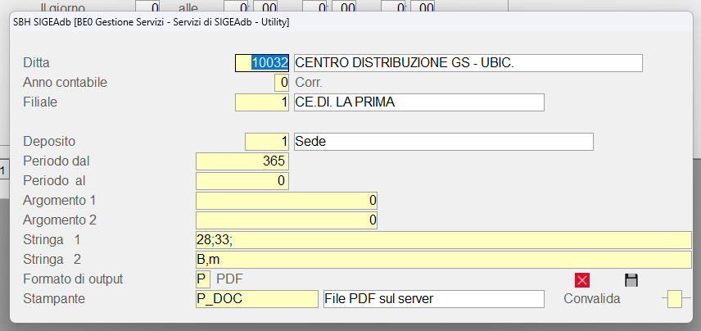Focus the Periodo al field
This screenshot has width=701, height=331.
coord(242,180)
